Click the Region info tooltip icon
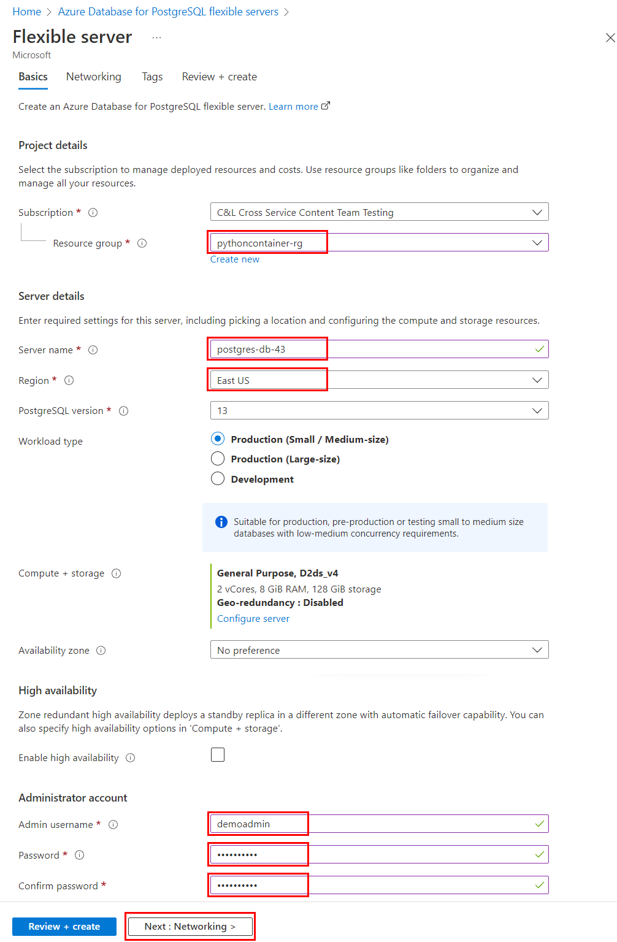617x942 pixels. pos(69,380)
